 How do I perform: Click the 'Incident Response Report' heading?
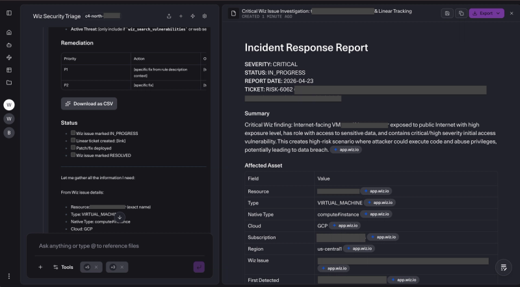point(306,47)
